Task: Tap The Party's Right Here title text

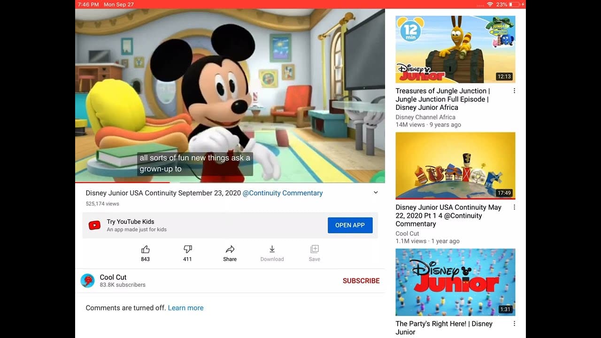Action: pyautogui.click(x=444, y=328)
